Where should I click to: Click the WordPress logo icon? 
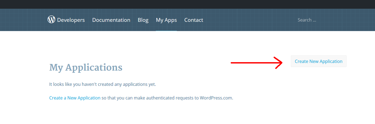[51, 20]
